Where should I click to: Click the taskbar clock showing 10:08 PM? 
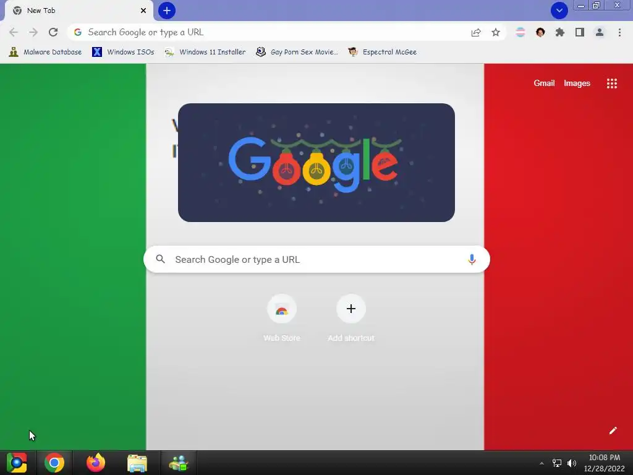coord(605,463)
